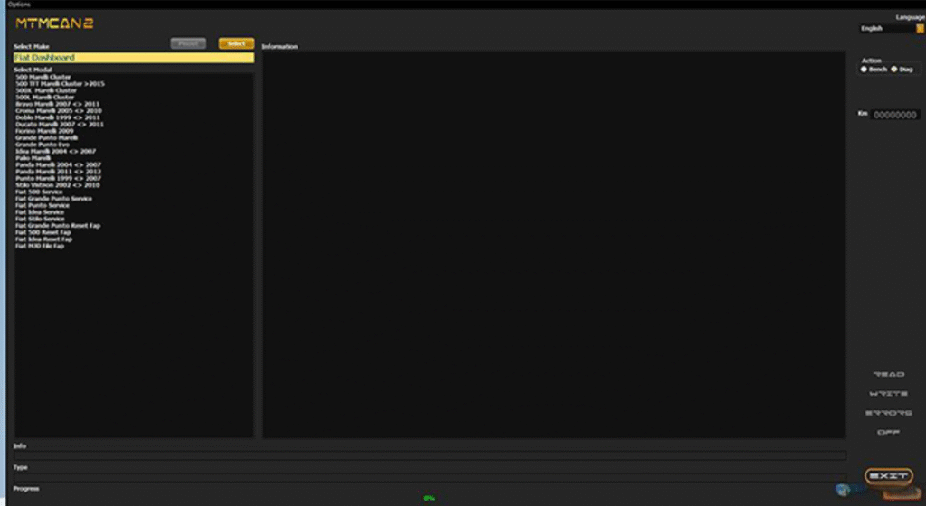The image size is (926, 506).
Task: Click the Info text field
Action: click(430, 456)
